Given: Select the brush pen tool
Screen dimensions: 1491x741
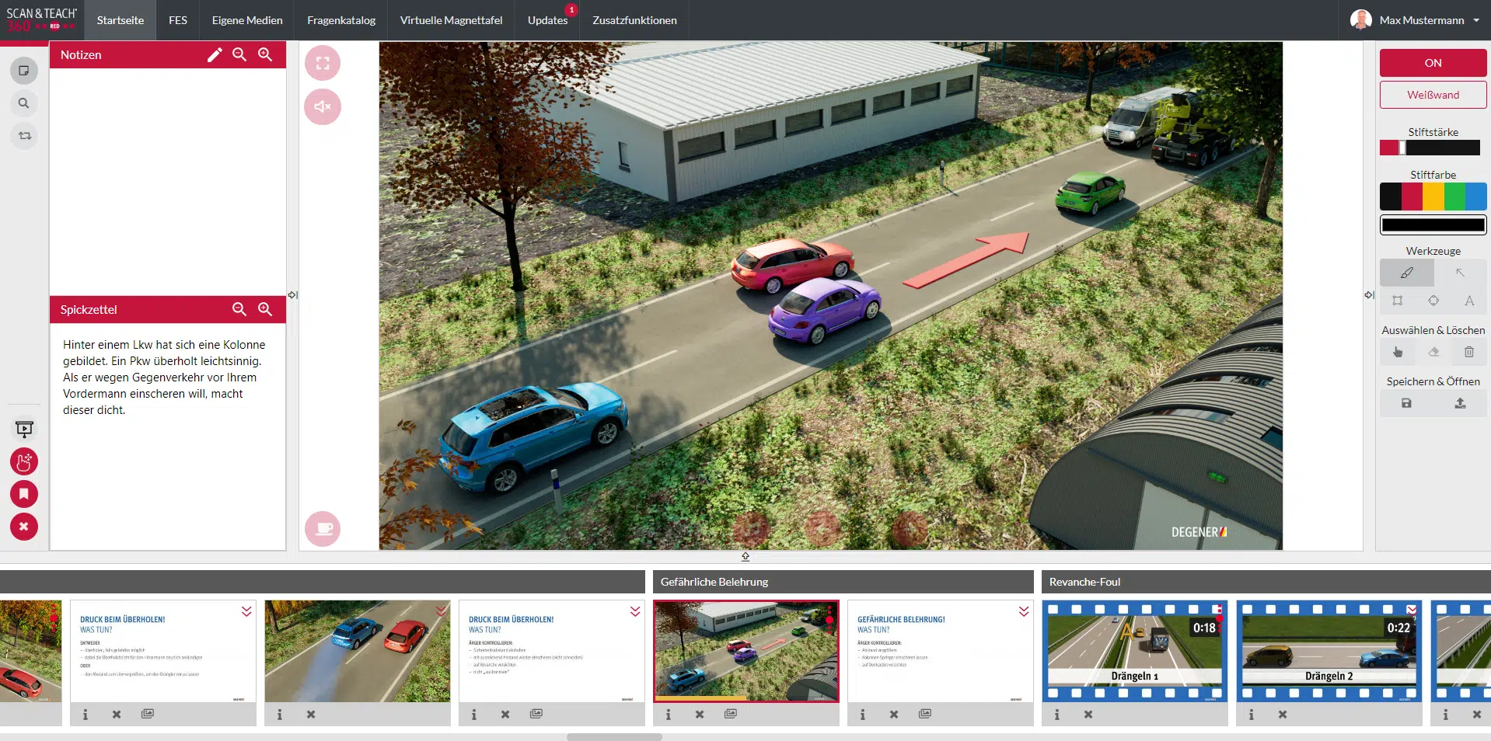Looking at the screenshot, I should point(1406,273).
